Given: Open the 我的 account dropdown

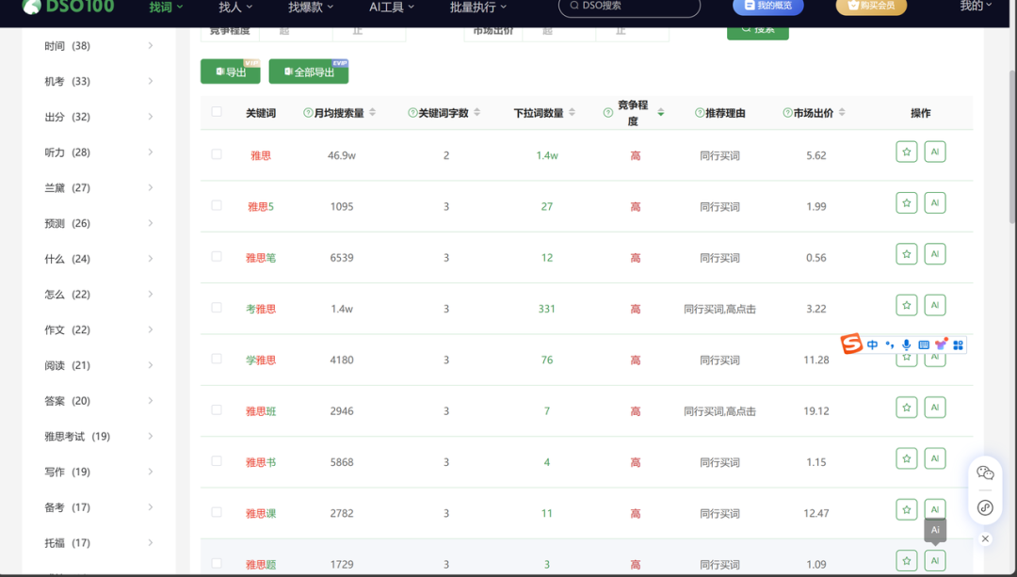Looking at the screenshot, I should (x=977, y=7).
